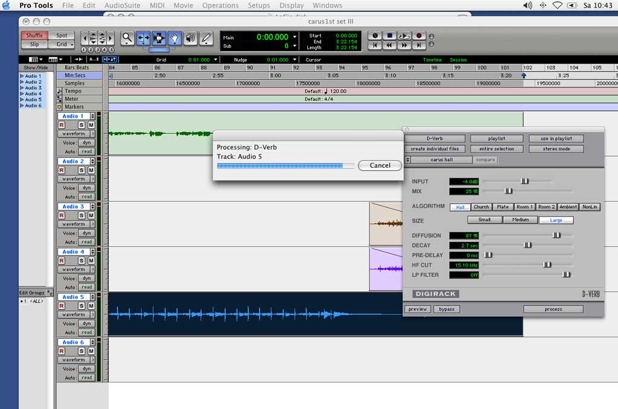The height and width of the screenshot is (409, 618).
Task: Open the Wi-Fi status menu icon
Action: [557, 5]
